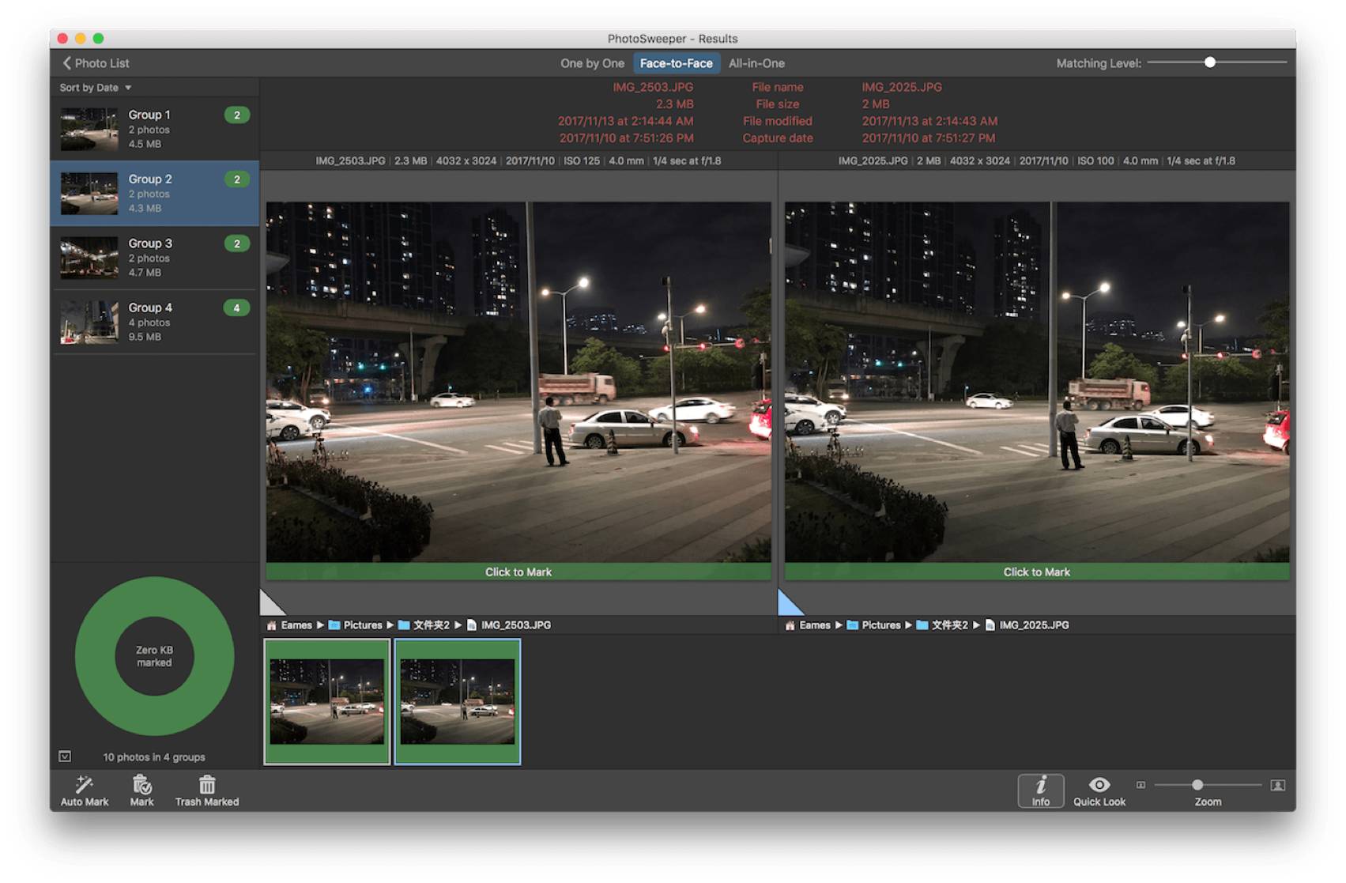Click the red 'IMG_2025.JPG' name in the comparison header
The image size is (1346, 883).
pos(902,87)
